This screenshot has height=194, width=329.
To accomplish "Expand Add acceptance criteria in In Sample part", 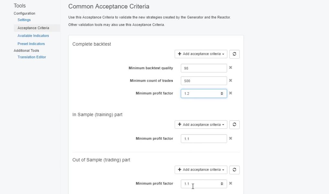I will 201,124.
